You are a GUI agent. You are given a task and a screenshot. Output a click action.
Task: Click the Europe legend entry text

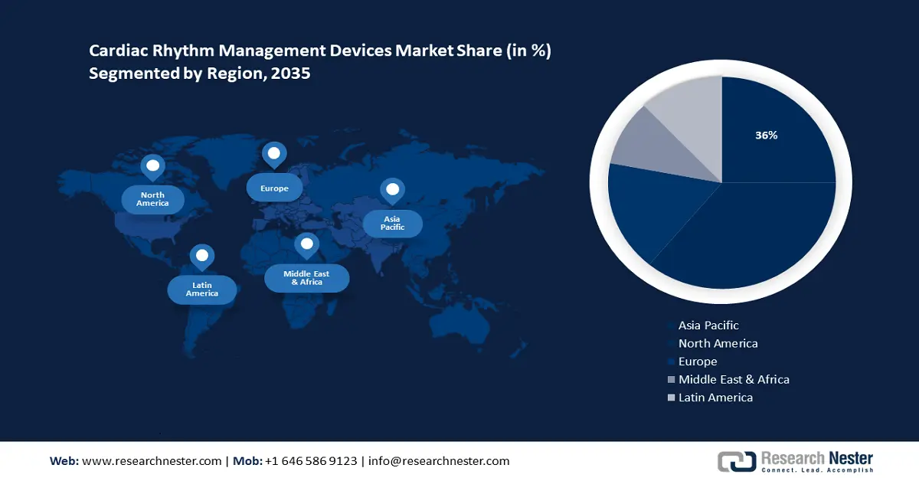coord(698,362)
